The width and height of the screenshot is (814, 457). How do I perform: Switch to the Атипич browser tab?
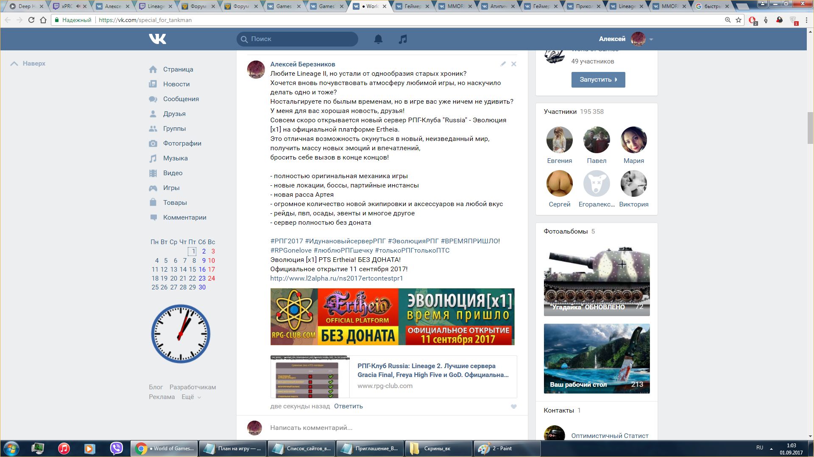tap(499, 6)
